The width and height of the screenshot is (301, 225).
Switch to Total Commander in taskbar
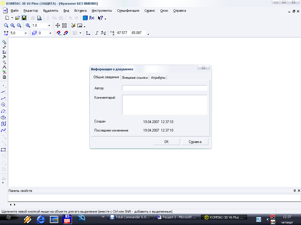coord(130,217)
